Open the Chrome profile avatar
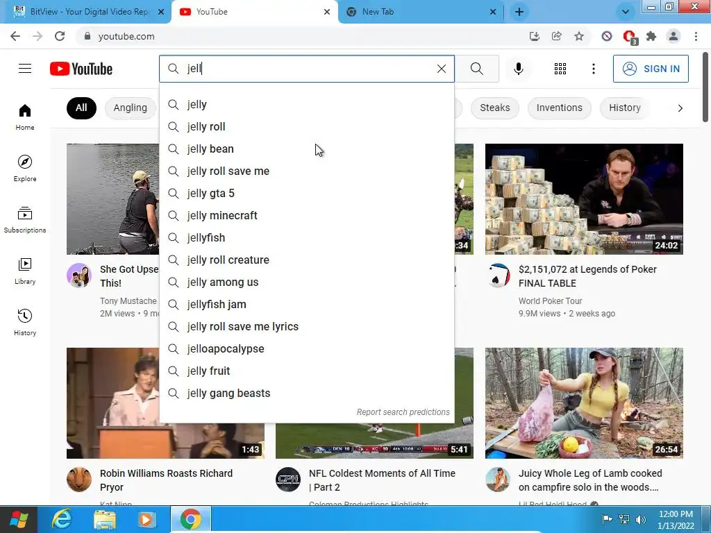The image size is (711, 533). tap(674, 36)
